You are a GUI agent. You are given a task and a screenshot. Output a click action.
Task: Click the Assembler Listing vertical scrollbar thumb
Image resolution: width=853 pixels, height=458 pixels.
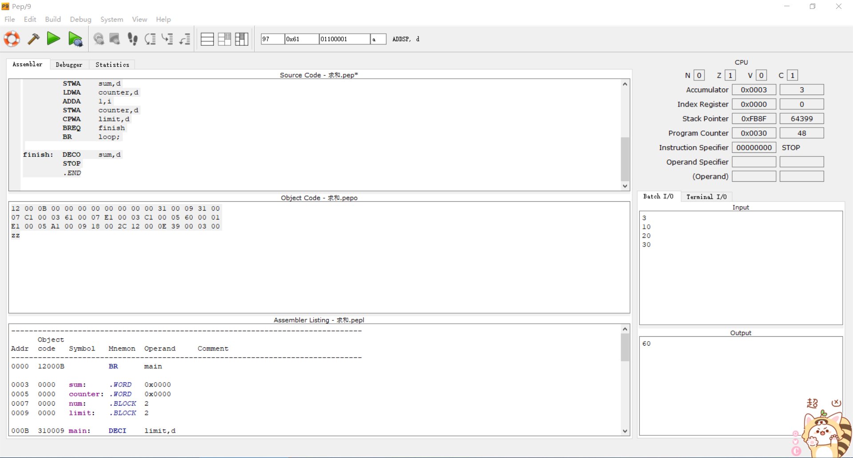click(625, 347)
